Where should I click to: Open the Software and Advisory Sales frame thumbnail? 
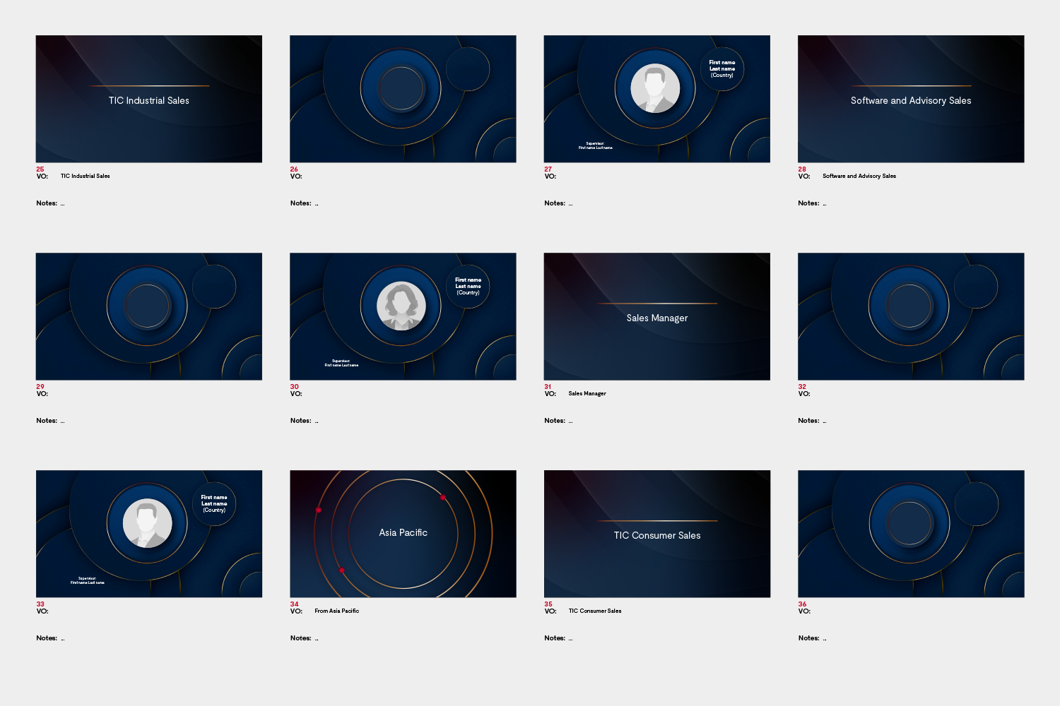coord(911,99)
